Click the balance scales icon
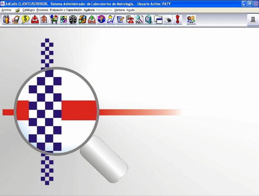The width and height of the screenshot is (259, 196). [x=73, y=19]
